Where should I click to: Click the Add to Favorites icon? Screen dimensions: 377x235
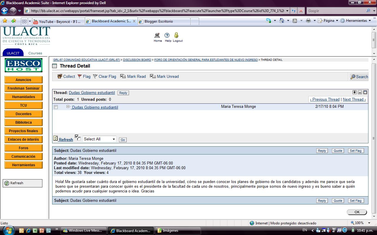[14, 21]
